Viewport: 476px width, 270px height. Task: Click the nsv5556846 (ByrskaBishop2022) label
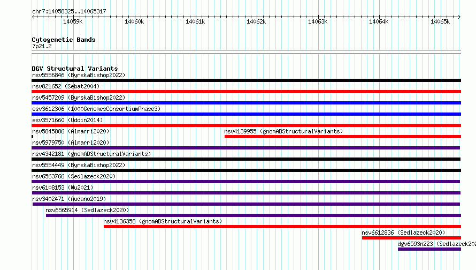click(x=79, y=75)
